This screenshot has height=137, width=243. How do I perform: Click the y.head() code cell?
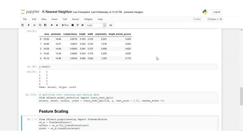coord(128,67)
